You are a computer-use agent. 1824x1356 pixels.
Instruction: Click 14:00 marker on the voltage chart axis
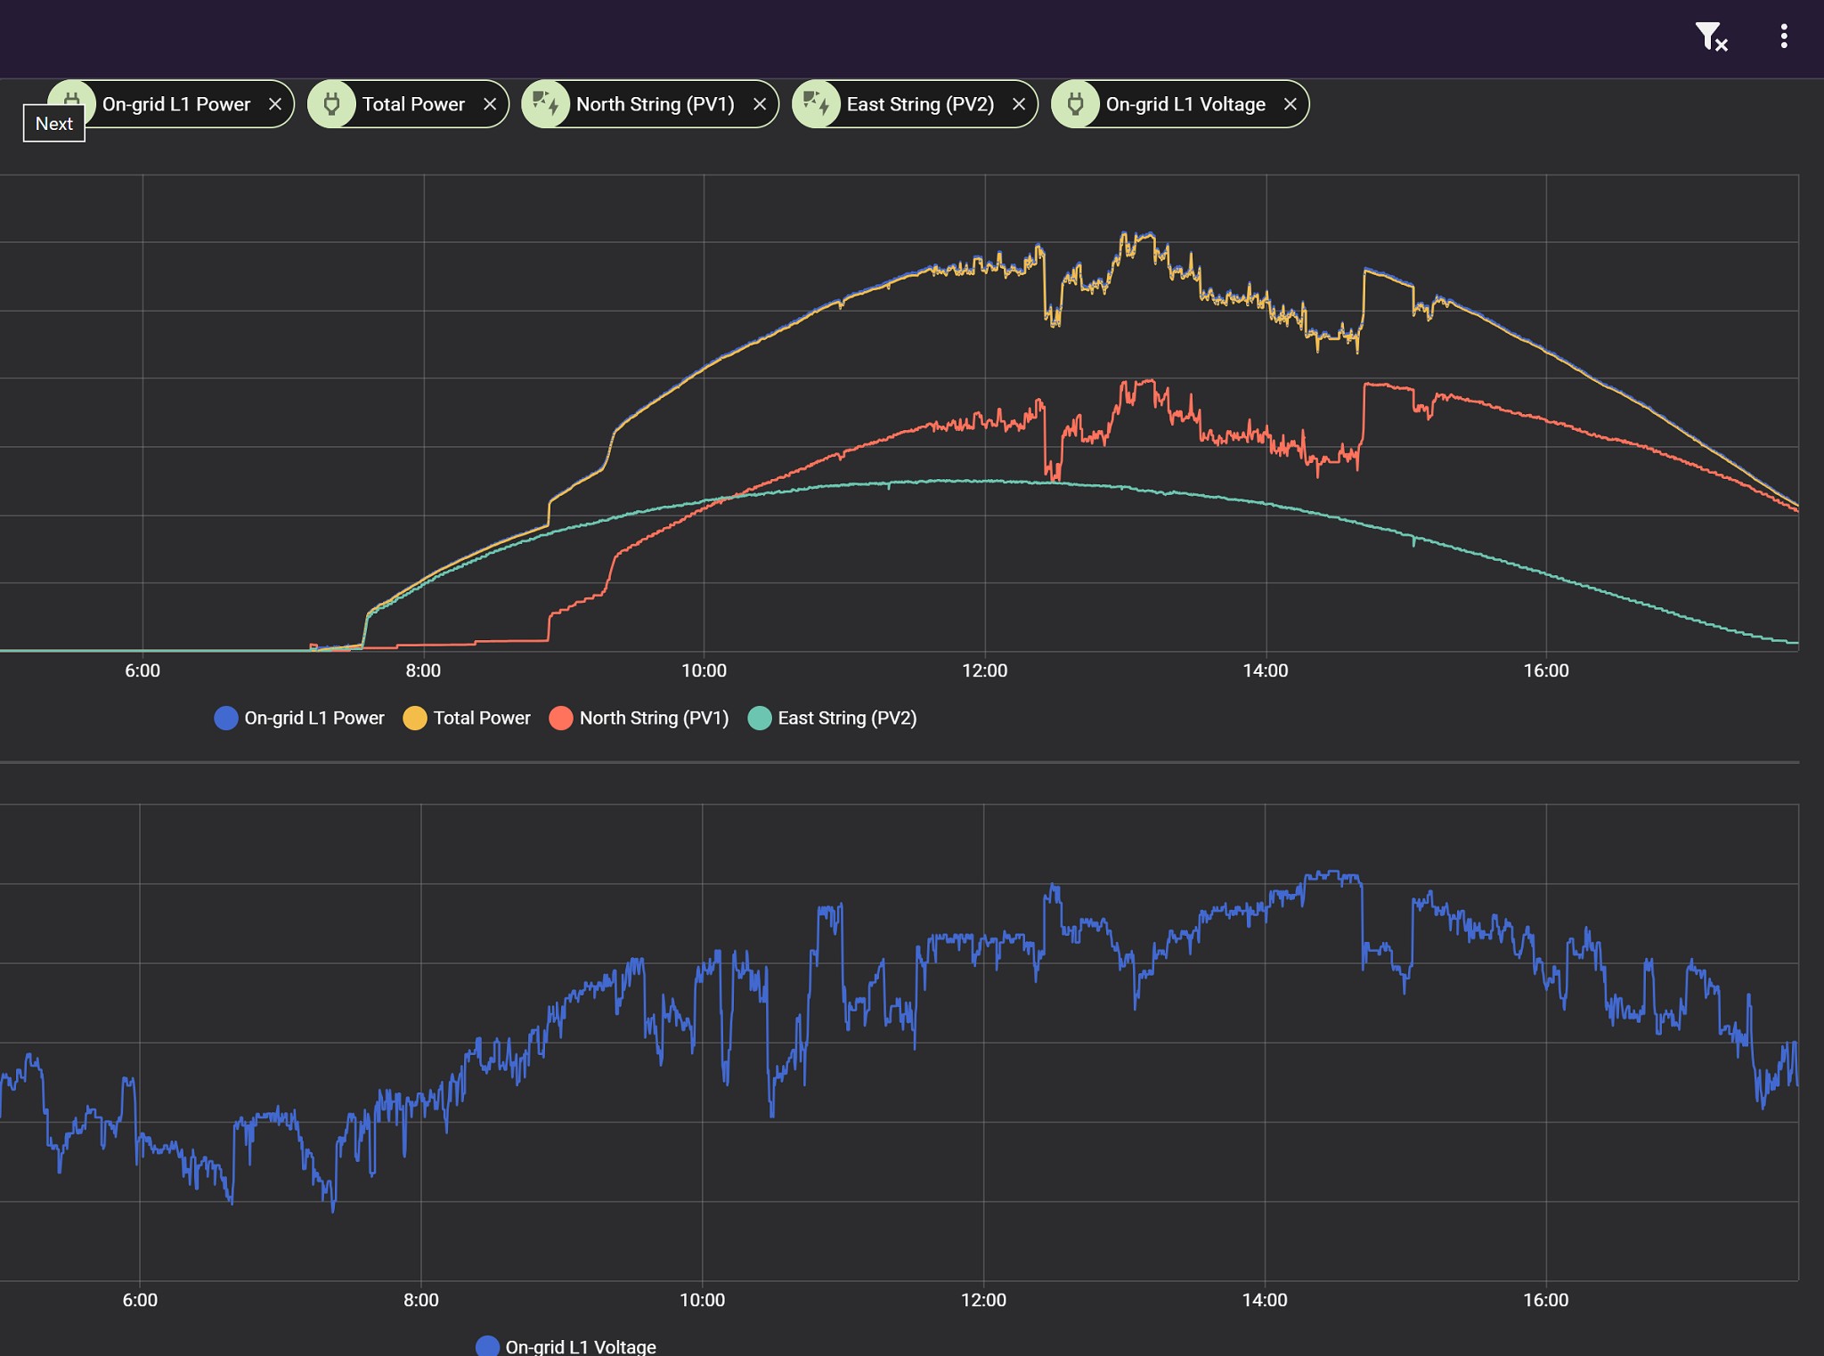pyautogui.click(x=1265, y=1300)
